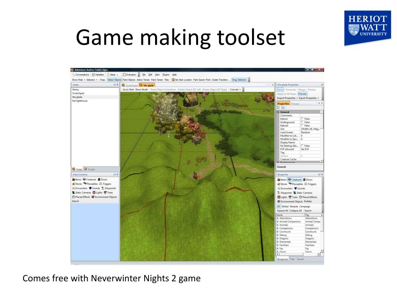The width and height of the screenshot is (397, 298).
Task: Show Static Cameras in the Area Contents panel
Action: (81, 192)
